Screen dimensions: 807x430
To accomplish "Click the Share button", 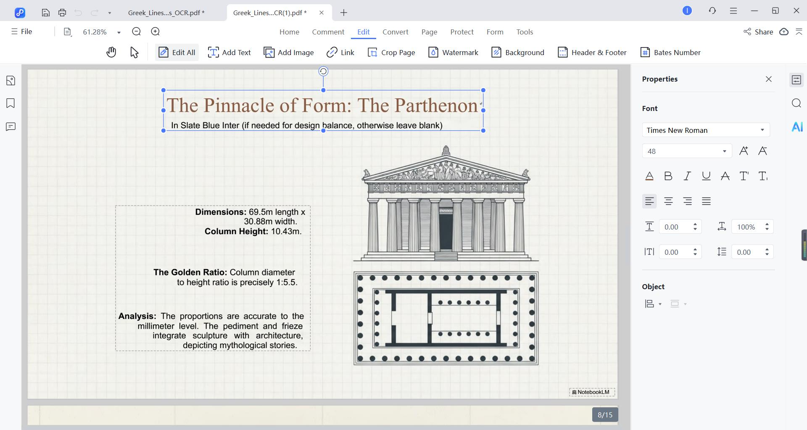I will (x=758, y=32).
